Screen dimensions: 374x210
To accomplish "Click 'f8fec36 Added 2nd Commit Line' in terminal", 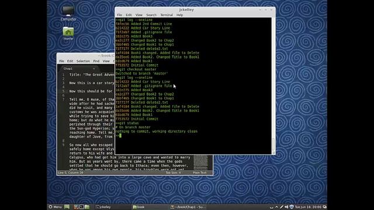I will [x=144, y=24].
